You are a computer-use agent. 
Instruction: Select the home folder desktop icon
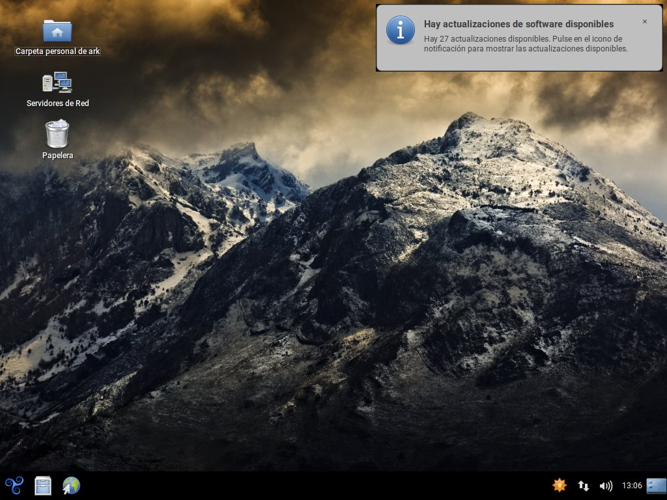coord(57,31)
